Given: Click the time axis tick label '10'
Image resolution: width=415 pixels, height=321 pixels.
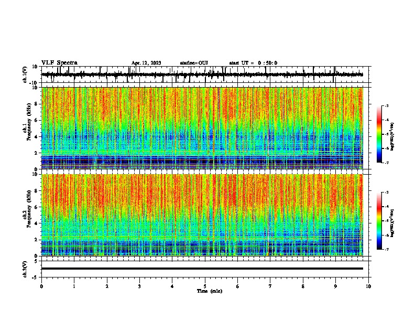Looking at the screenshot, I should tap(368, 286).
